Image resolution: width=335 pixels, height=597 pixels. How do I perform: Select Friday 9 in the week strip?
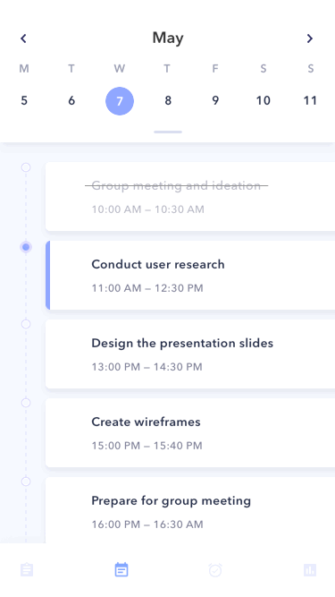point(215,100)
